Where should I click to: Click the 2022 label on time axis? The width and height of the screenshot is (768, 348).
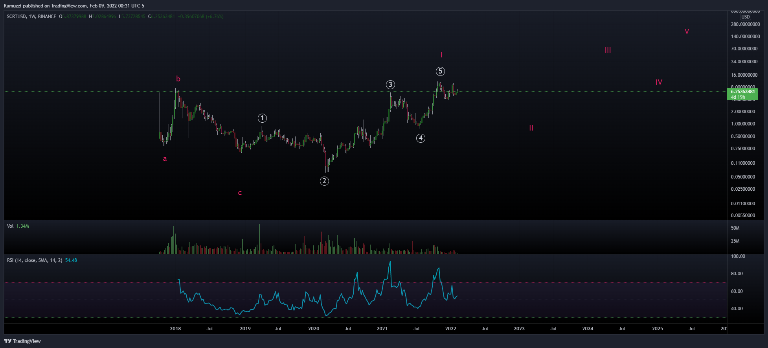pos(451,329)
